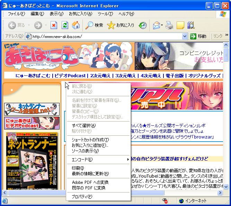The image size is (231, 206).
Task: Open the 表示(V) menu
Action: click(56, 14)
